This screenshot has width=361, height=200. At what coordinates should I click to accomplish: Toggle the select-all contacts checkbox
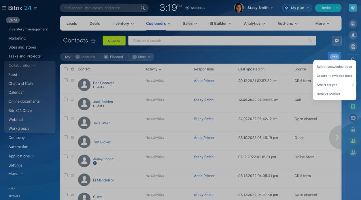[66, 69]
